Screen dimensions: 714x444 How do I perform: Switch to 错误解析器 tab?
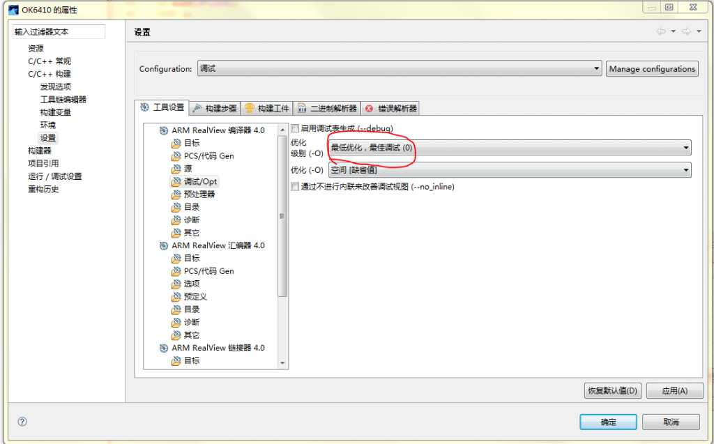390,108
